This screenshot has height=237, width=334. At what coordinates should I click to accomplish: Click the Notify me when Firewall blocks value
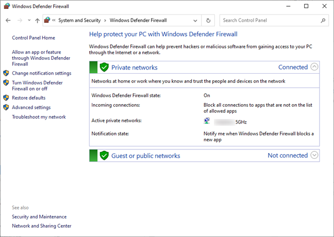[x=259, y=137]
